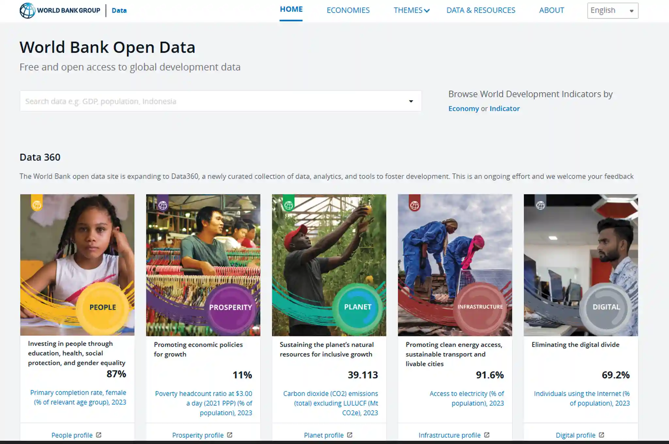Screen dimensions: 669x444
Task: Open the DATA & RESOURCES menu item
Action: 481,10
